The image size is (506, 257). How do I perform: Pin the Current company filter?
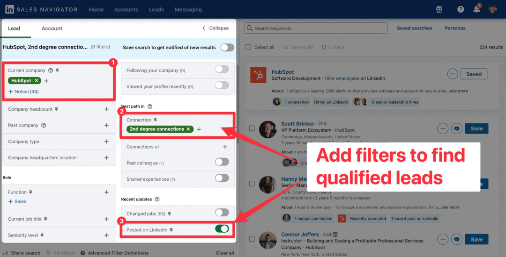click(x=57, y=70)
